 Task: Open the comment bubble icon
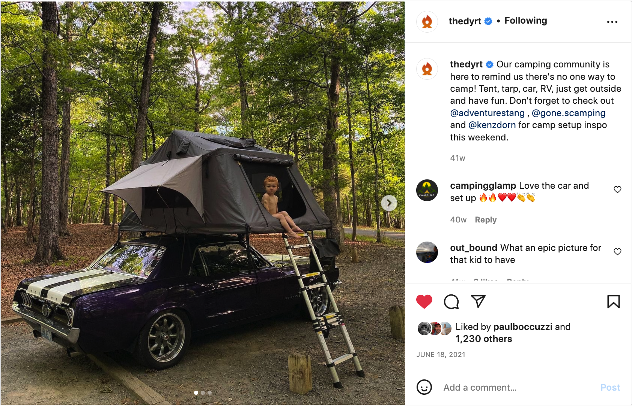pyautogui.click(x=451, y=302)
